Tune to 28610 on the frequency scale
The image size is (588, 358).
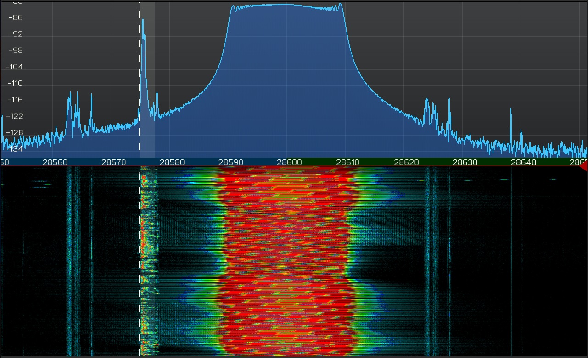pyautogui.click(x=346, y=162)
